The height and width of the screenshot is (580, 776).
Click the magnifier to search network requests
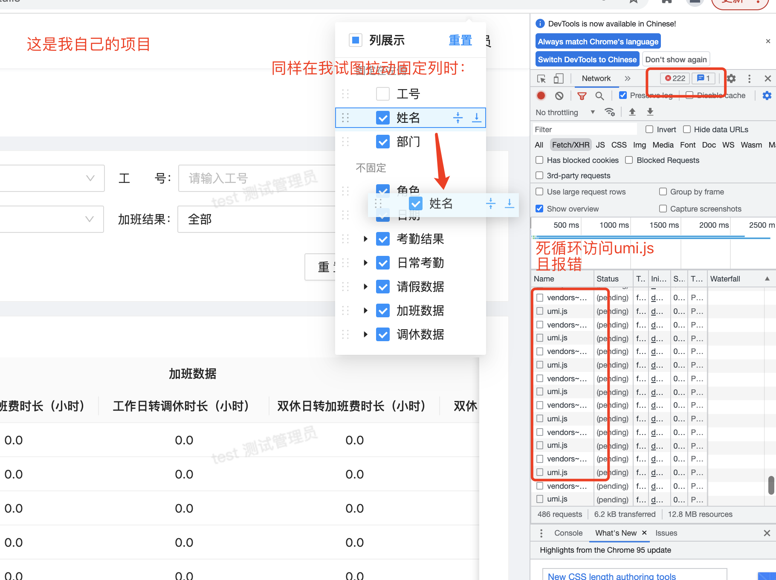tap(600, 95)
